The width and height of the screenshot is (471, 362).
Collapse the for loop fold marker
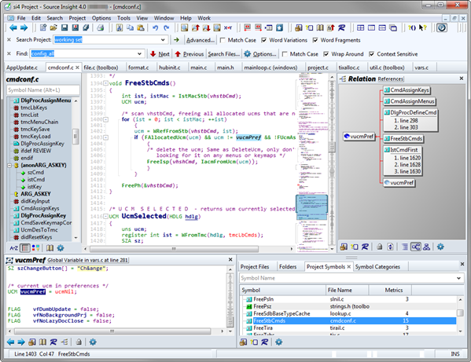(x=105, y=119)
